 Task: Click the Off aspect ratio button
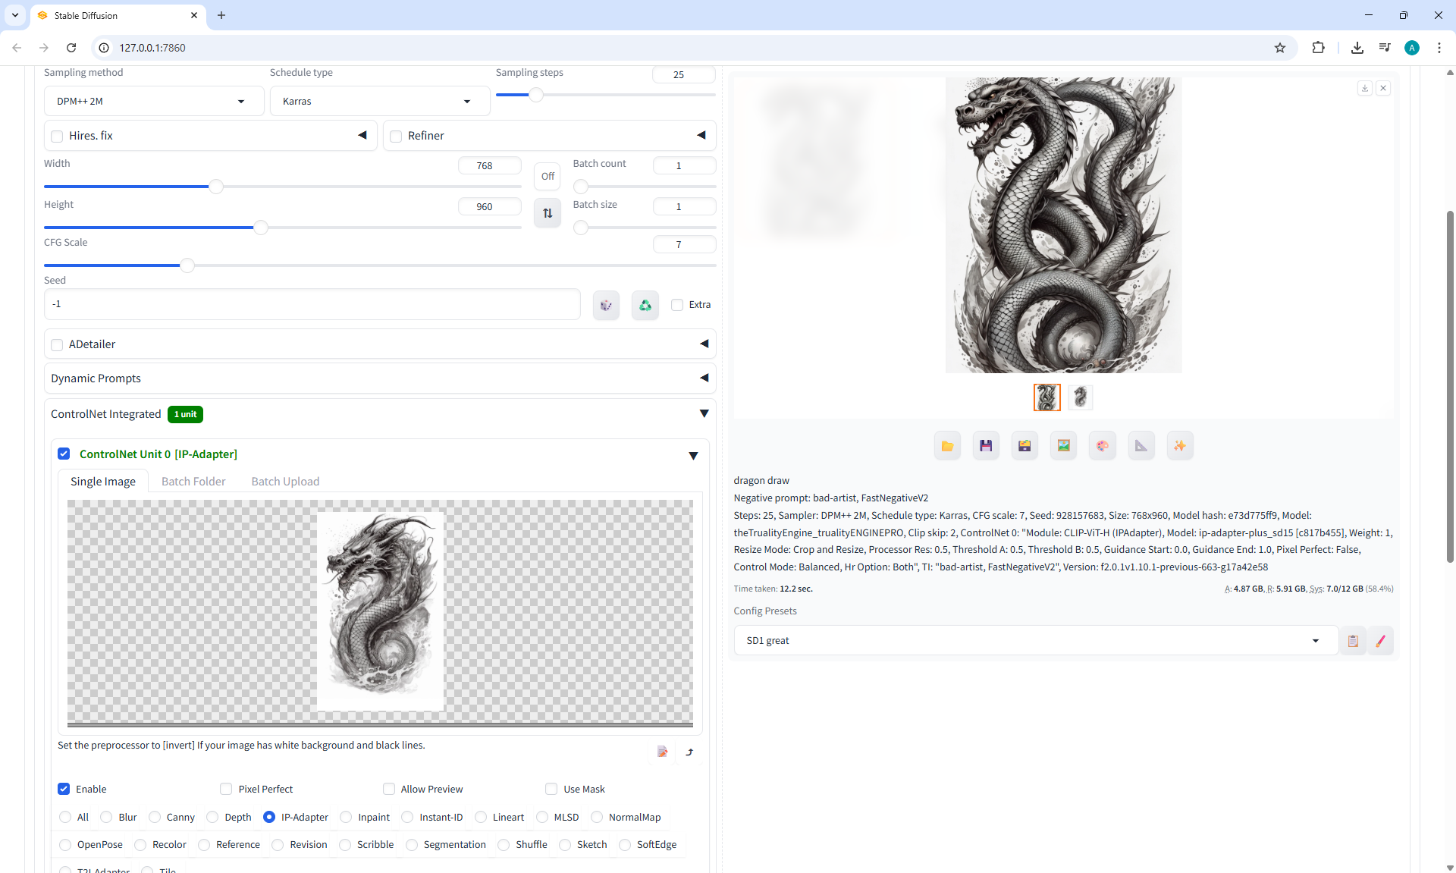[548, 176]
